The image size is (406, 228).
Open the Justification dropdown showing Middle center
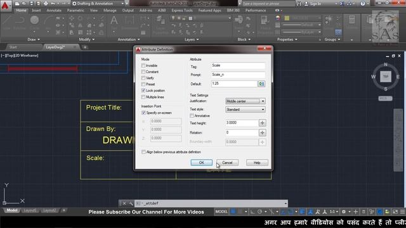(x=246, y=101)
